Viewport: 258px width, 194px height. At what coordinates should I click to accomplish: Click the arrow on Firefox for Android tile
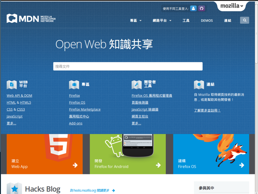click(x=158, y=165)
